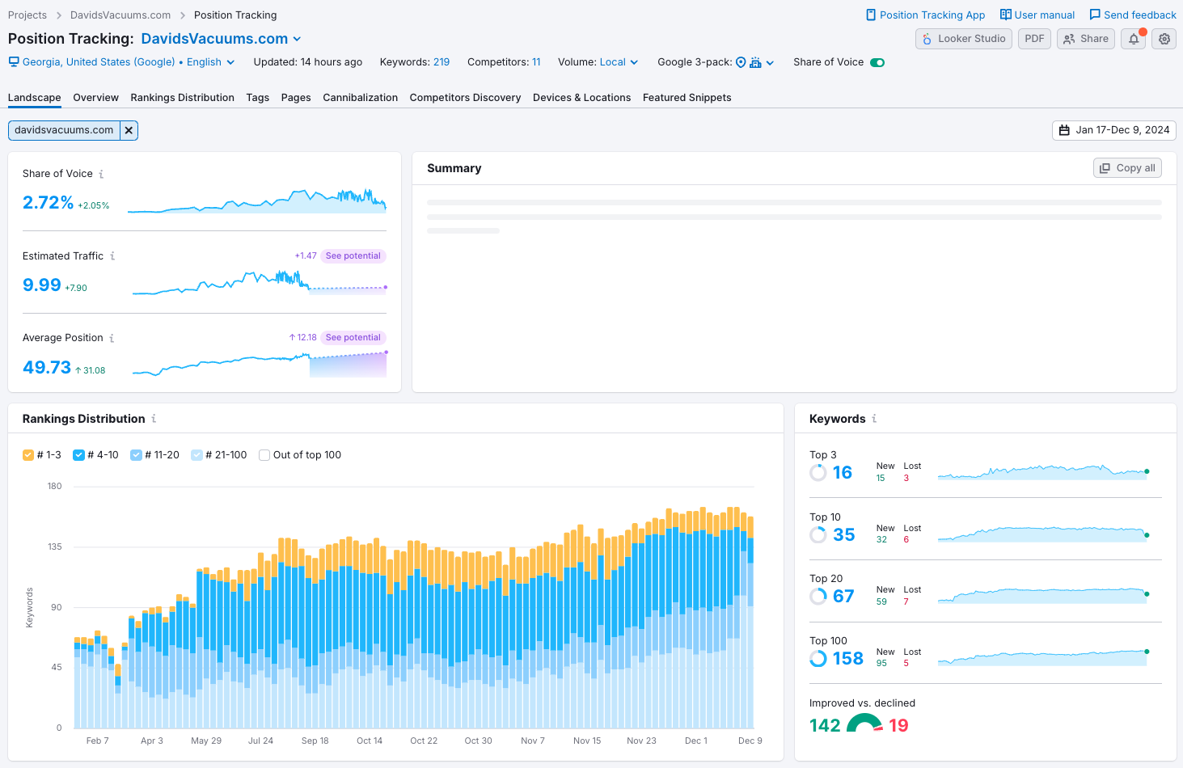Click the Estimated Traffic info icon
This screenshot has height=768, width=1183.
pos(112,256)
